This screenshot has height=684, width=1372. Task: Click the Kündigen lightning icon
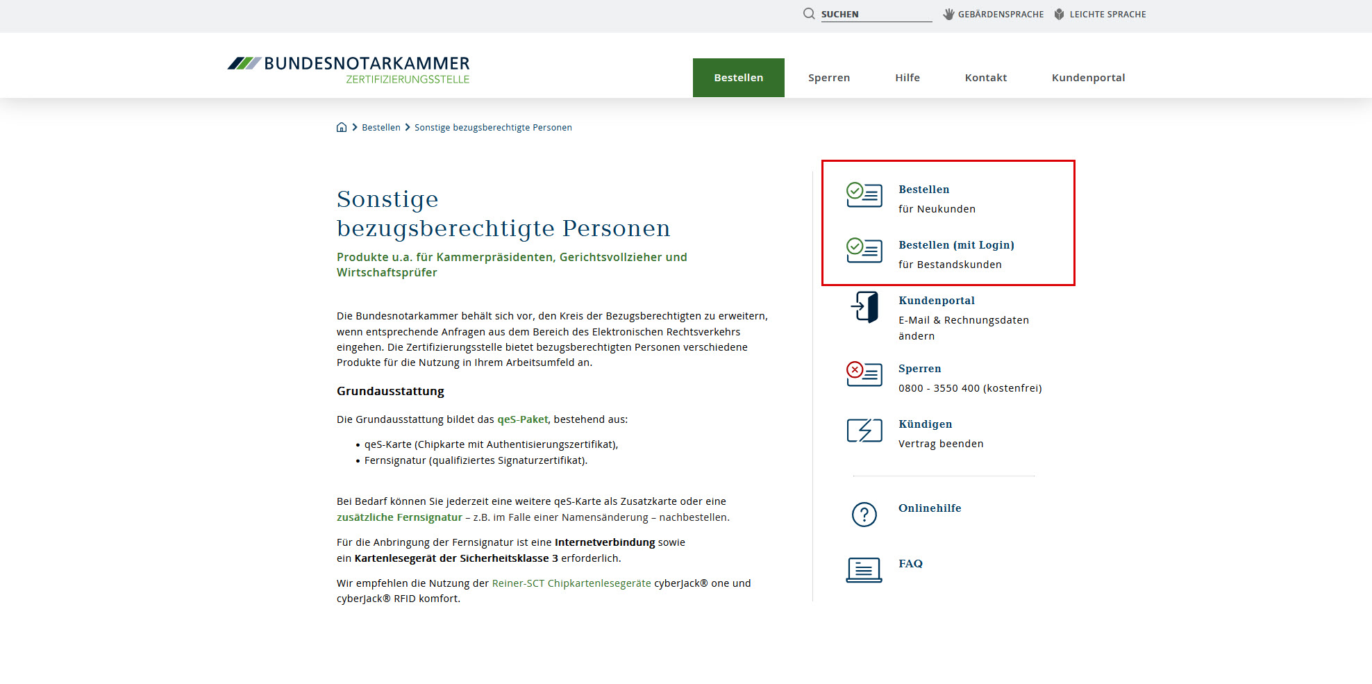pos(864,431)
